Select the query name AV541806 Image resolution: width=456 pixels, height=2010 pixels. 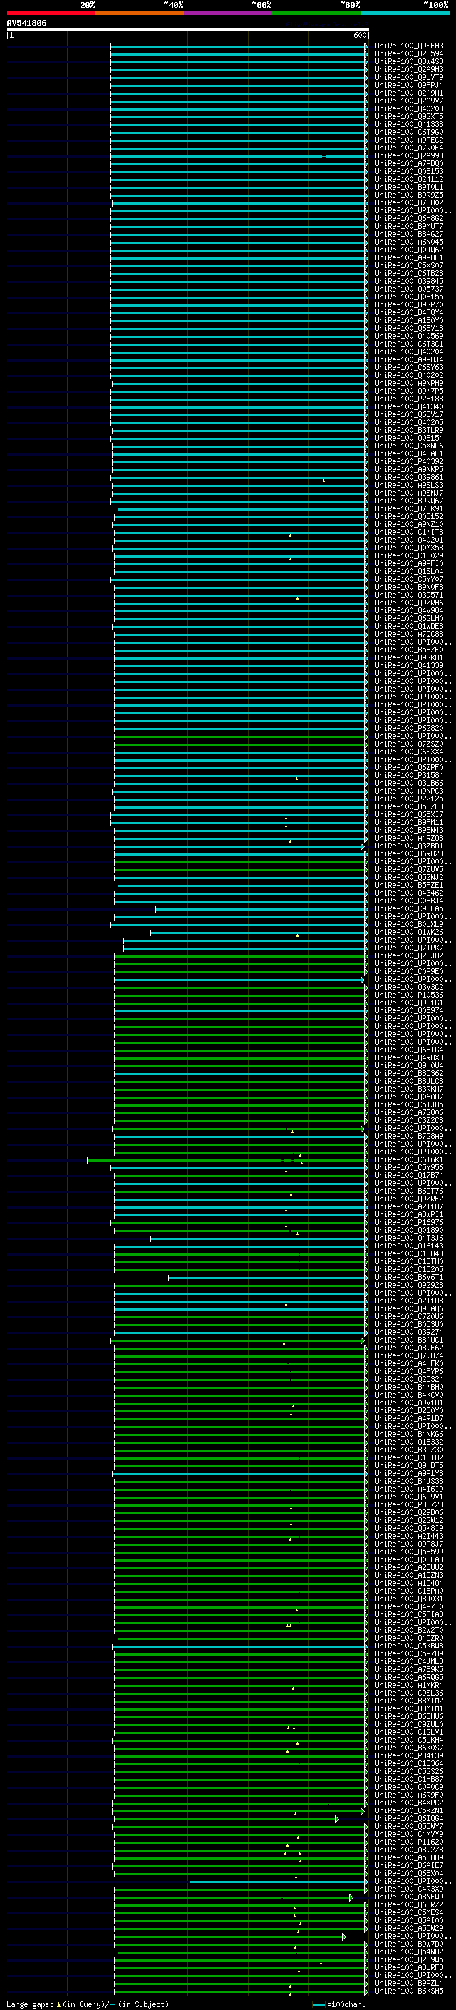[26, 24]
